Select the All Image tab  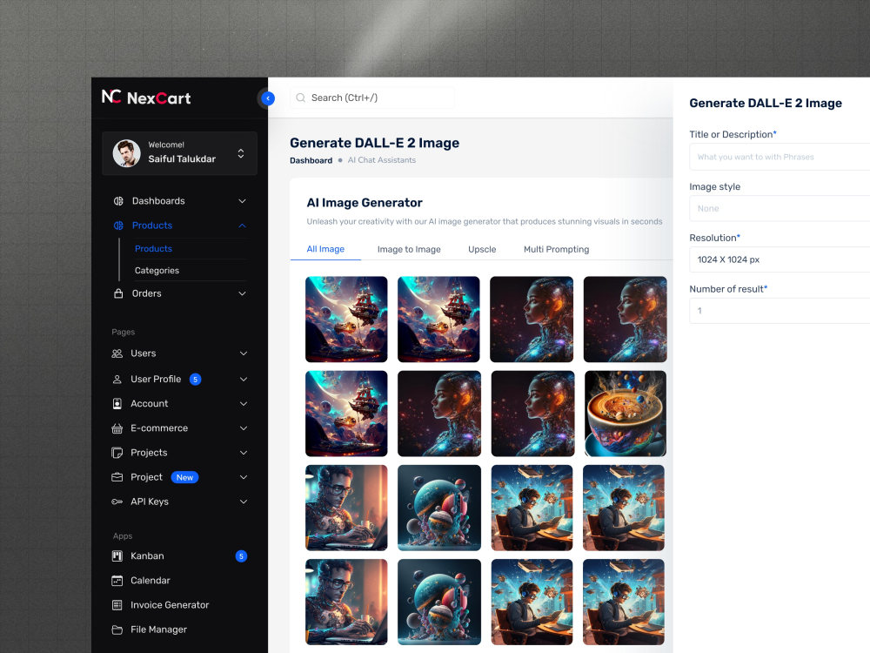click(325, 249)
